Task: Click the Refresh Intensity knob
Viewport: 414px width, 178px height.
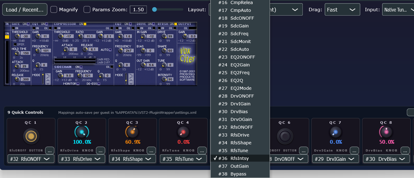Action: [x=164, y=79]
